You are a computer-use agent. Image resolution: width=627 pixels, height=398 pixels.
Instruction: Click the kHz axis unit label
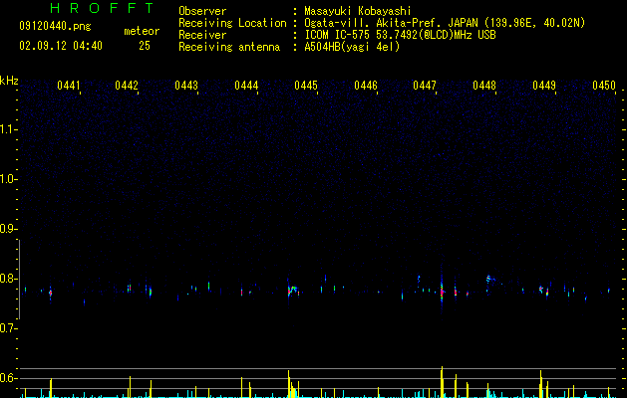9,81
